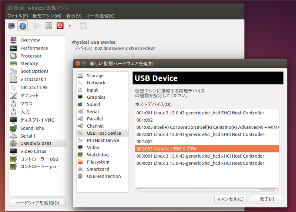The image size is (296, 212).
Task: Open the shutdown options dropdown arrow
Action: pos(70,26)
